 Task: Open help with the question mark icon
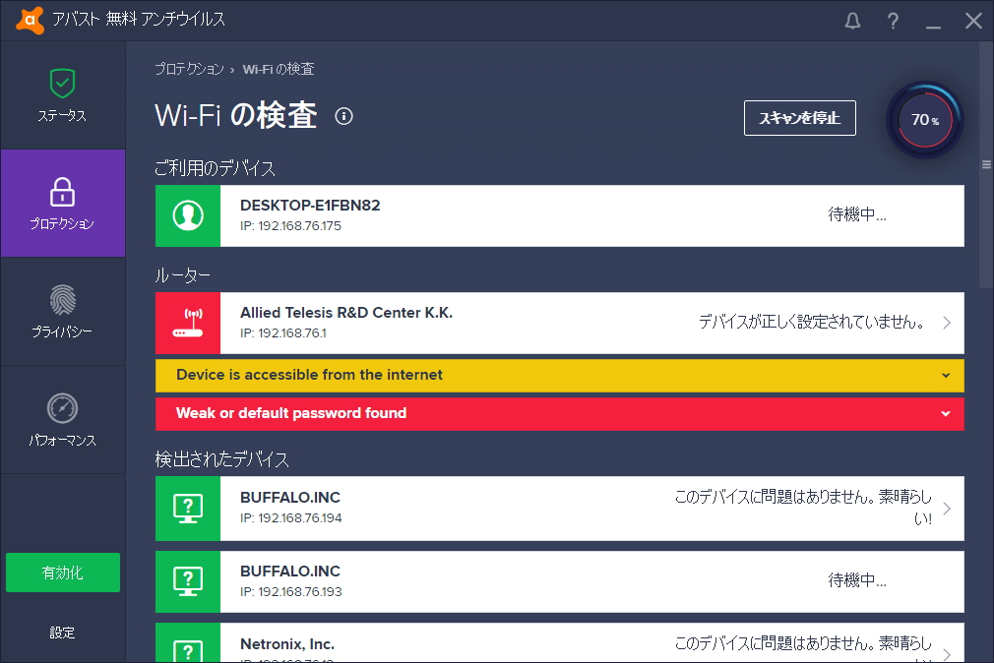point(893,20)
